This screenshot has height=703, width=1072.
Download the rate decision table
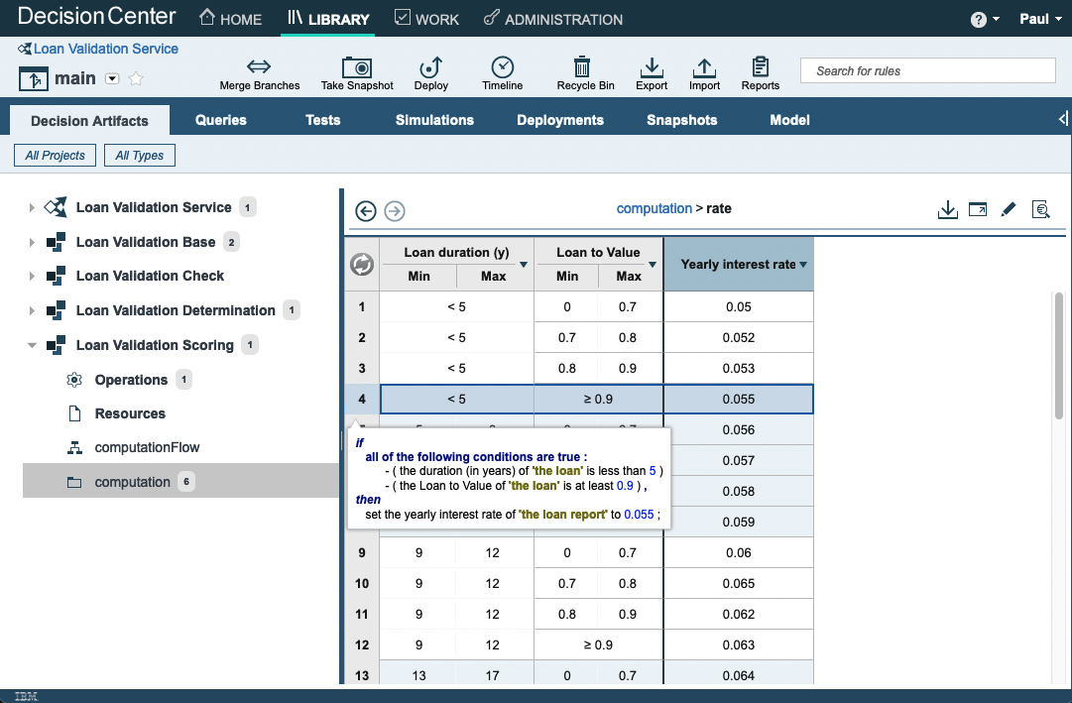[948, 209]
